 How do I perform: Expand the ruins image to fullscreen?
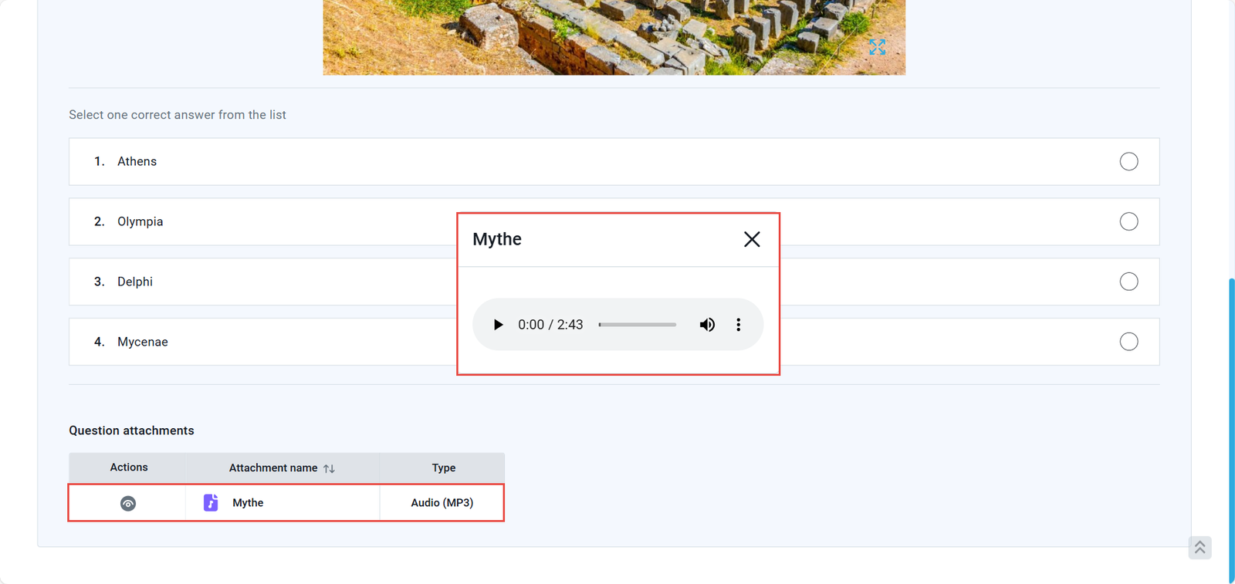(877, 47)
